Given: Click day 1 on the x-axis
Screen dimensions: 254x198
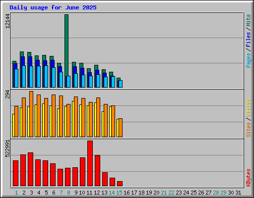Looking at the screenshot, I should 16,193.
